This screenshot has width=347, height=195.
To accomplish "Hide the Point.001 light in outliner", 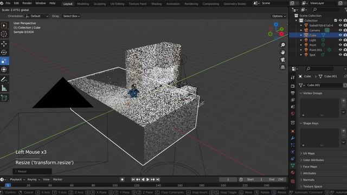I will pyautogui.click(x=340, y=50).
